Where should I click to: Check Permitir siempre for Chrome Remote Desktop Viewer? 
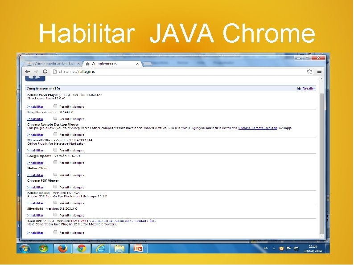point(55,134)
